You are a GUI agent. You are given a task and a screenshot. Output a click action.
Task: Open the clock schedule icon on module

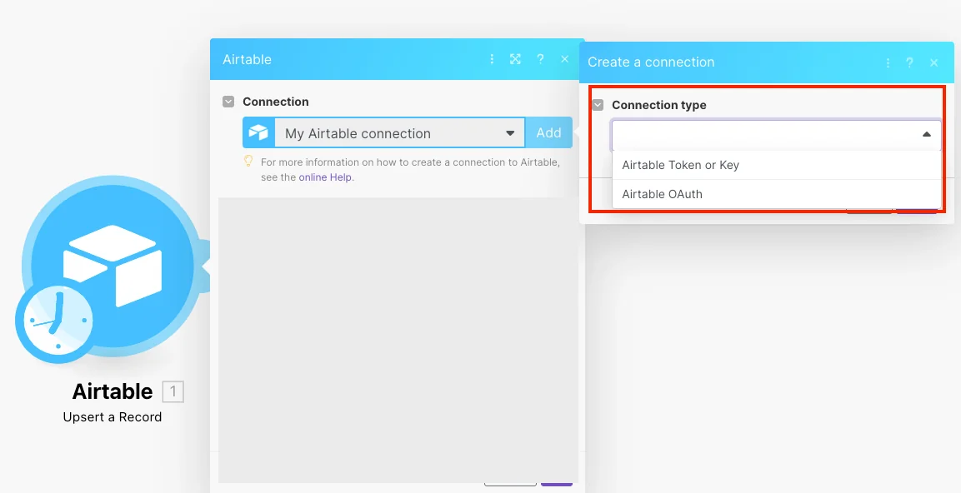pyautogui.click(x=57, y=321)
